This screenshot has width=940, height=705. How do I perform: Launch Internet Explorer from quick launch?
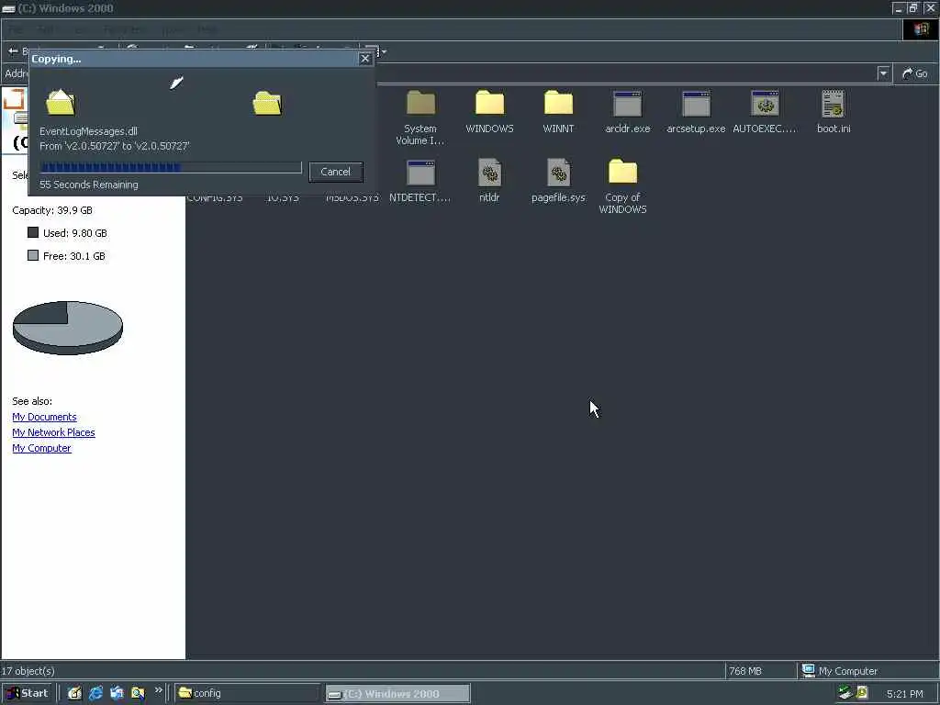tap(95, 693)
